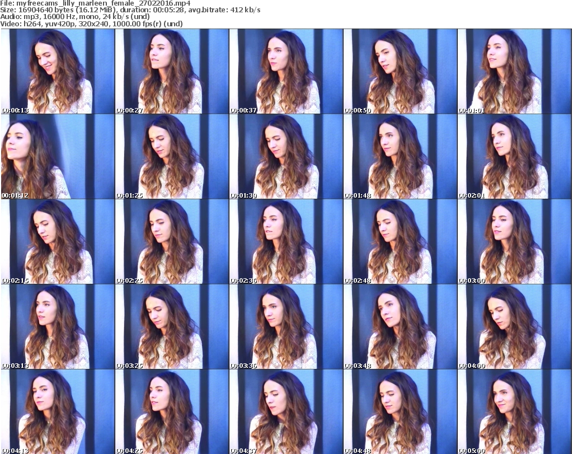
Task: Click the frame at timestamp 00:02:15
Action: tap(58, 242)
